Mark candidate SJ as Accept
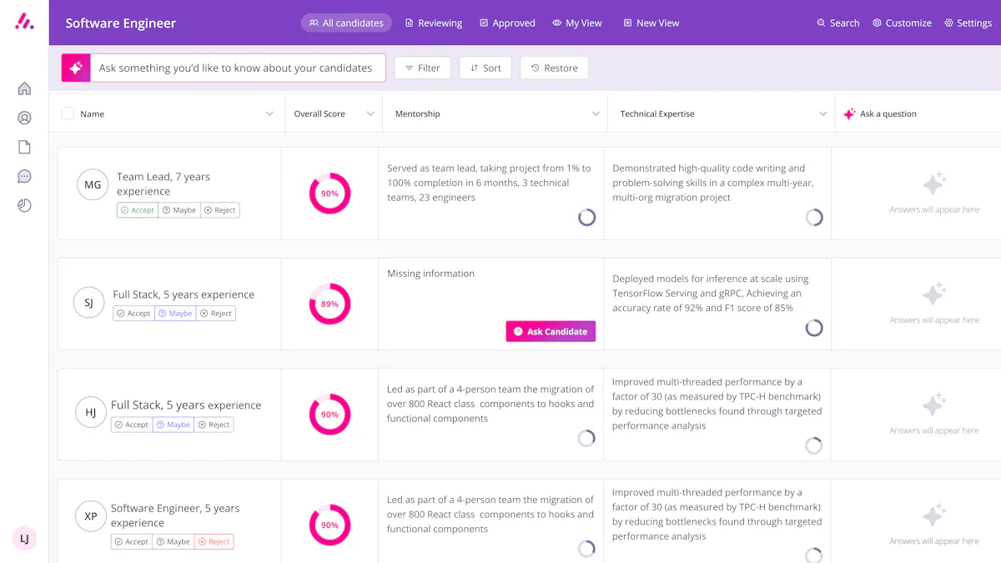This screenshot has height=563, width=1001. (133, 314)
